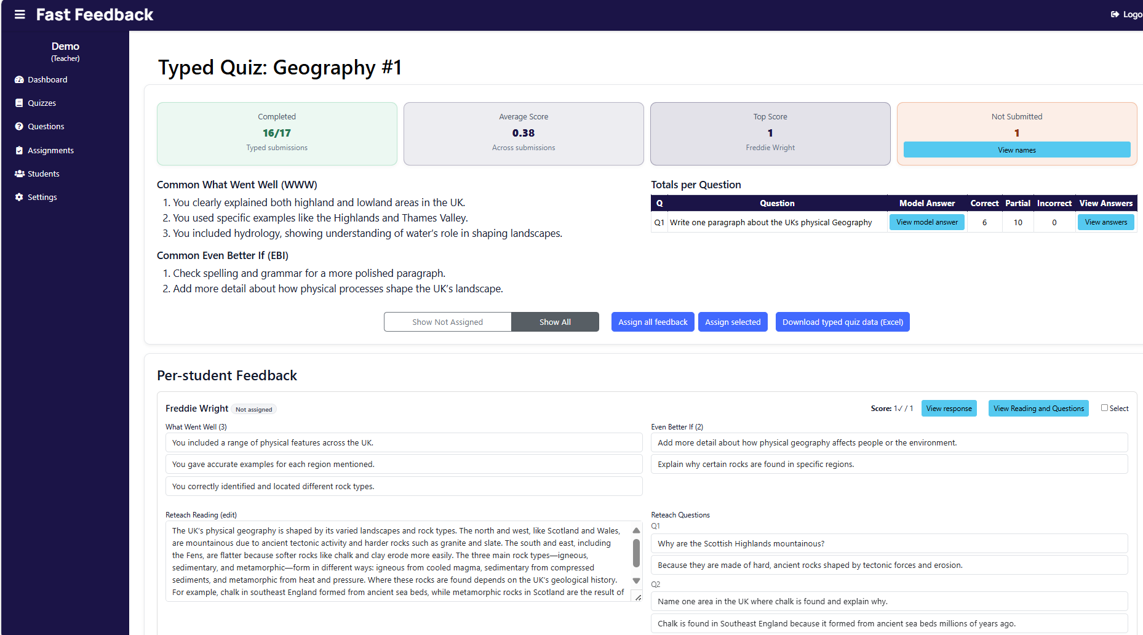
Task: Switch to the Show All view
Action: click(554, 322)
